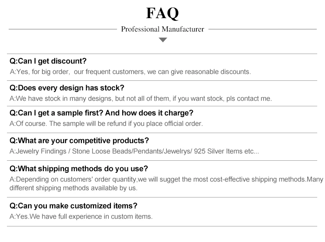
Task: Select the answer about reasonable discounts
Action: pyautogui.click(x=130, y=72)
